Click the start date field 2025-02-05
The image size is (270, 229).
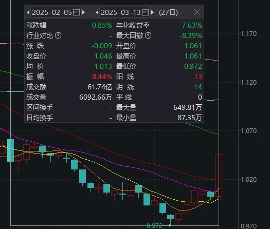pos(56,12)
